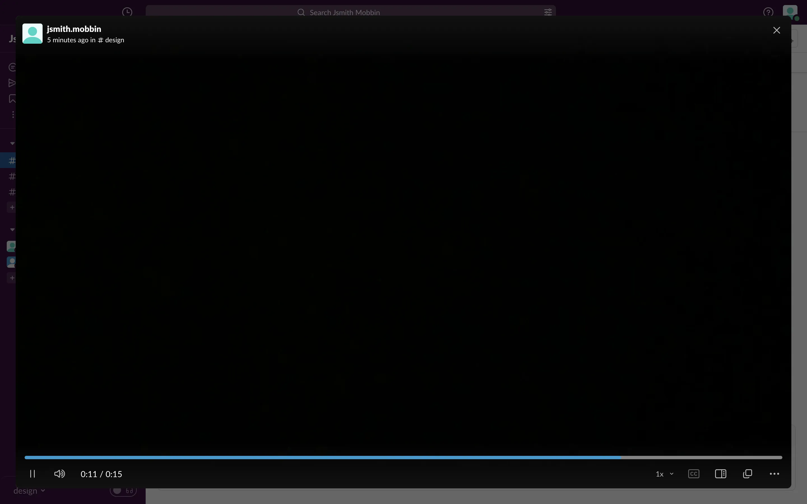Screen dimensions: 807x504
Task: Open search filter sliders icon
Action: point(548,12)
